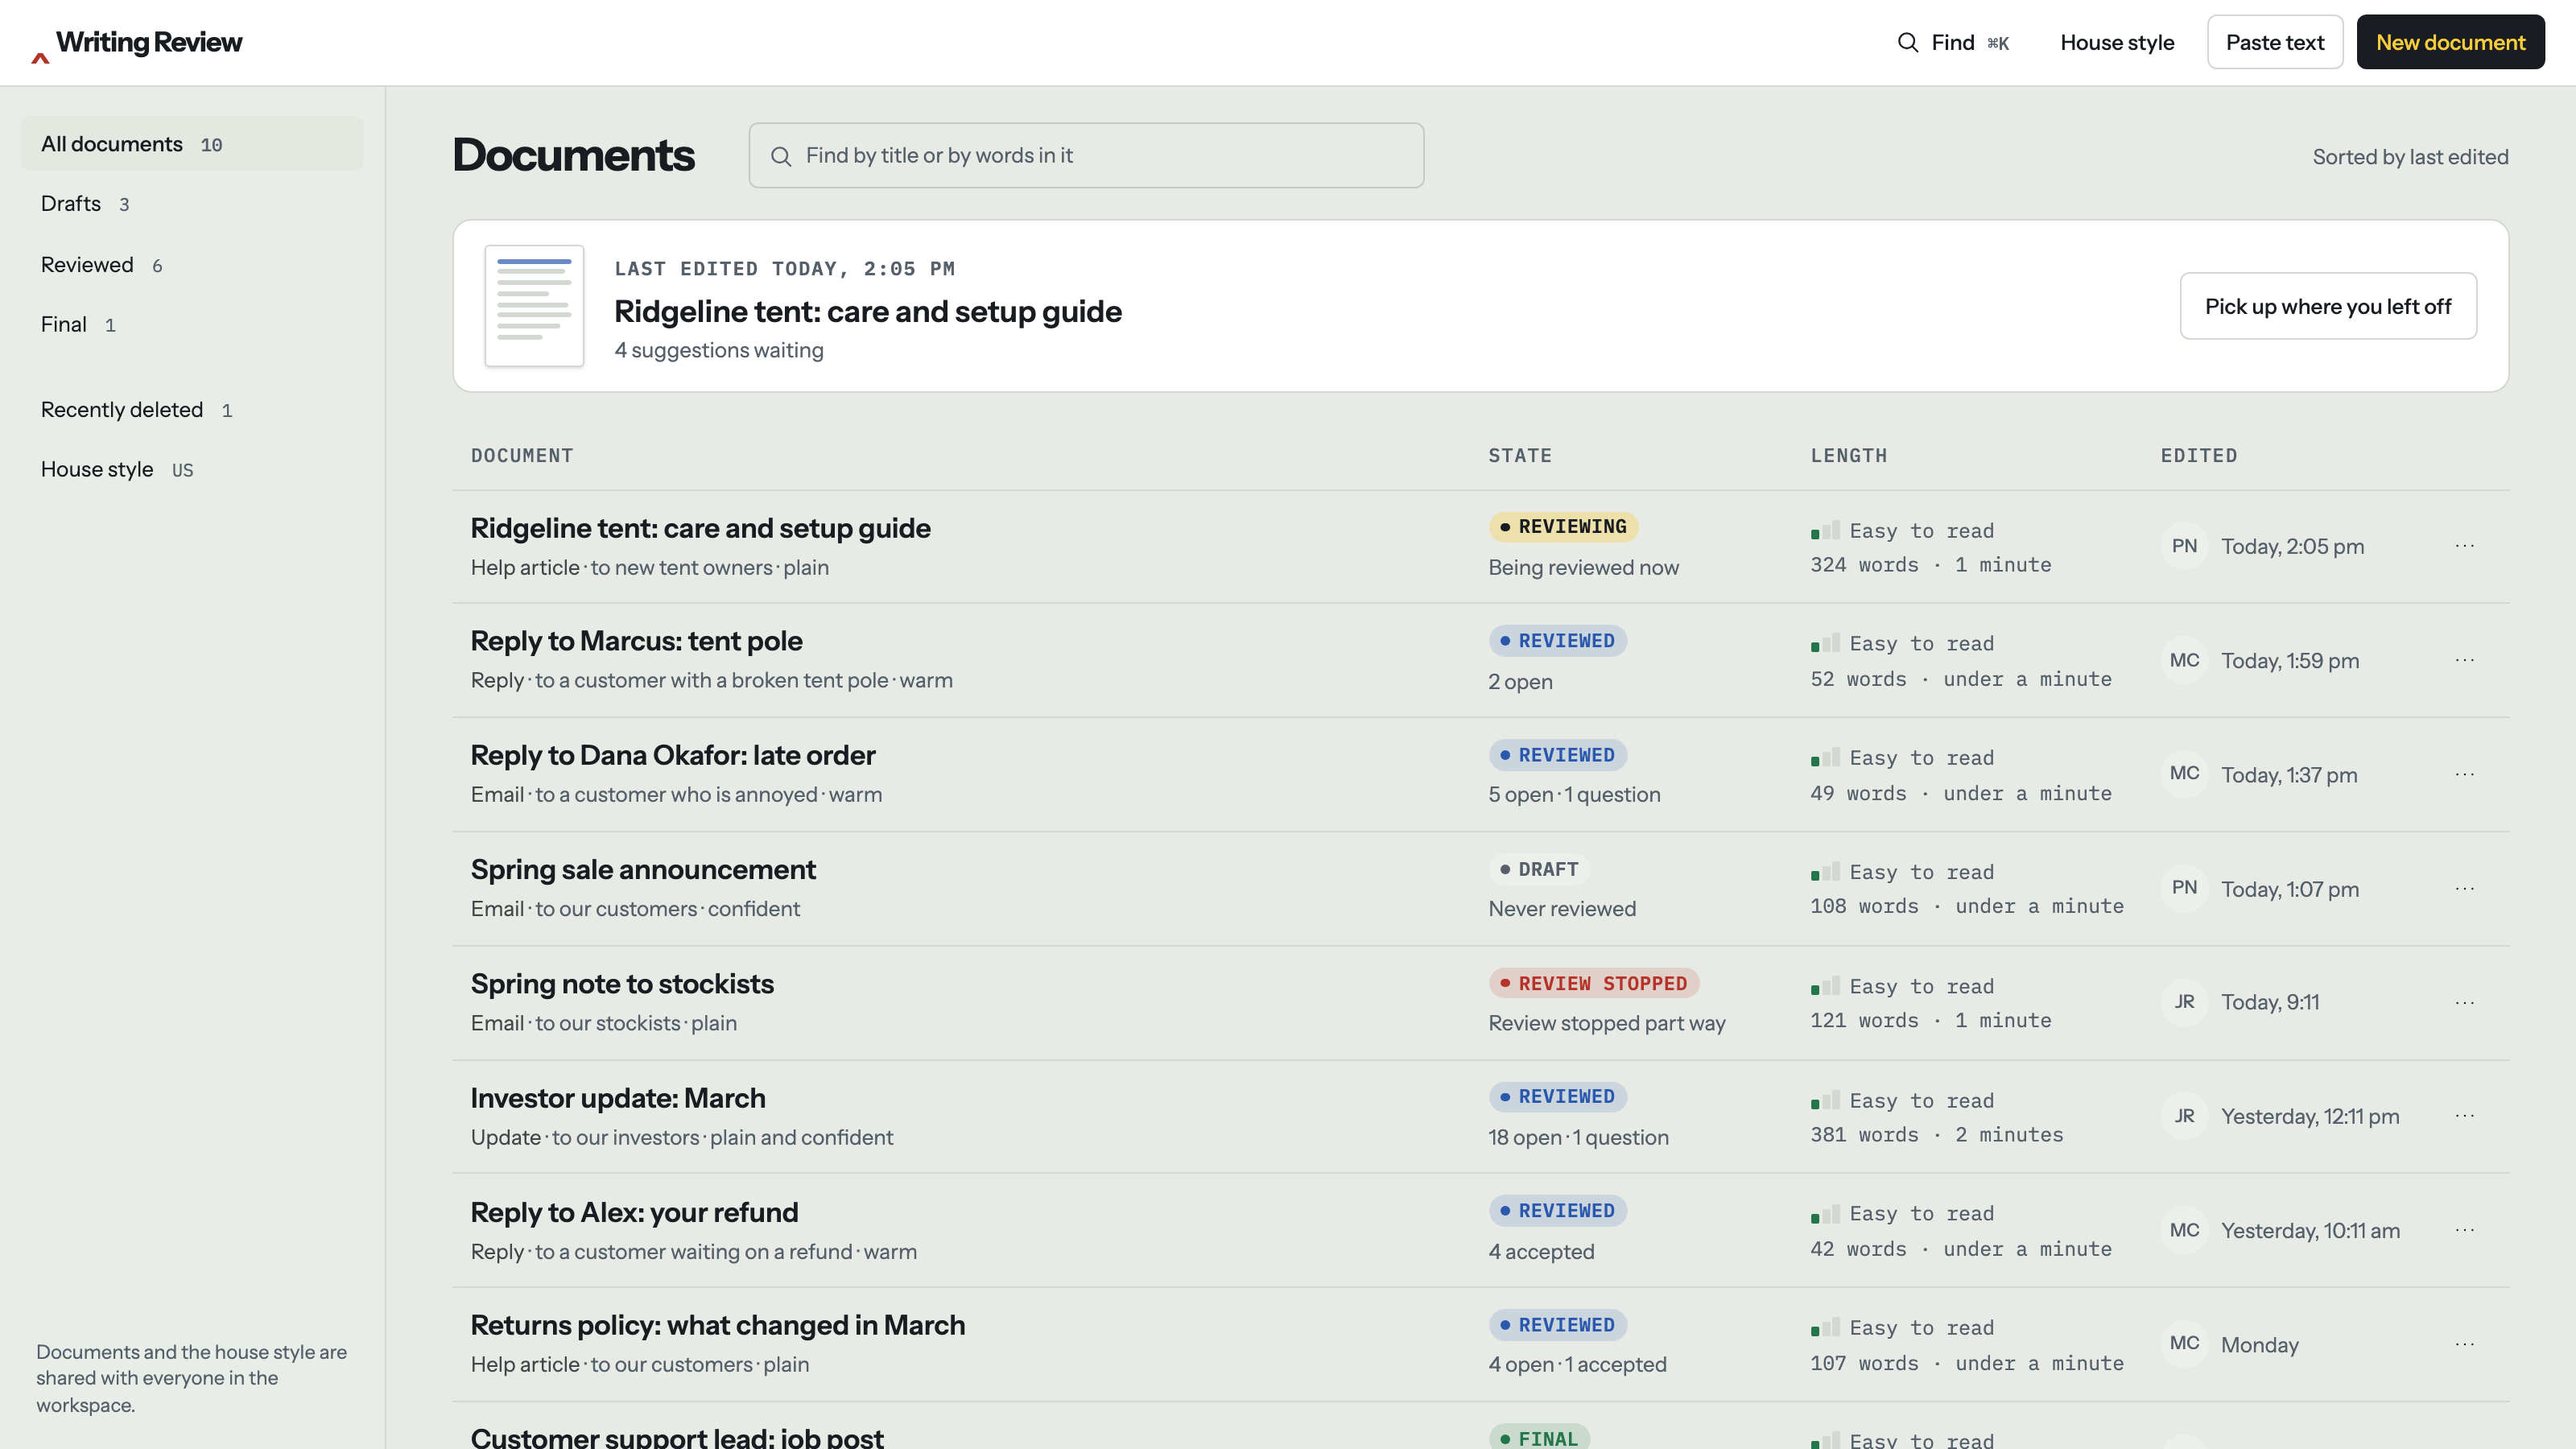This screenshot has height=1449, width=2576.
Task: Click the Paste text button
Action: (2275, 42)
